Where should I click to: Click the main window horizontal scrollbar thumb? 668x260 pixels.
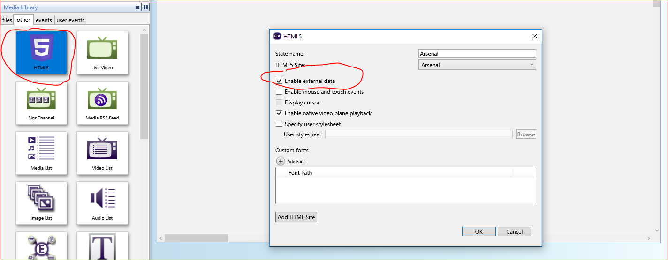(196, 238)
